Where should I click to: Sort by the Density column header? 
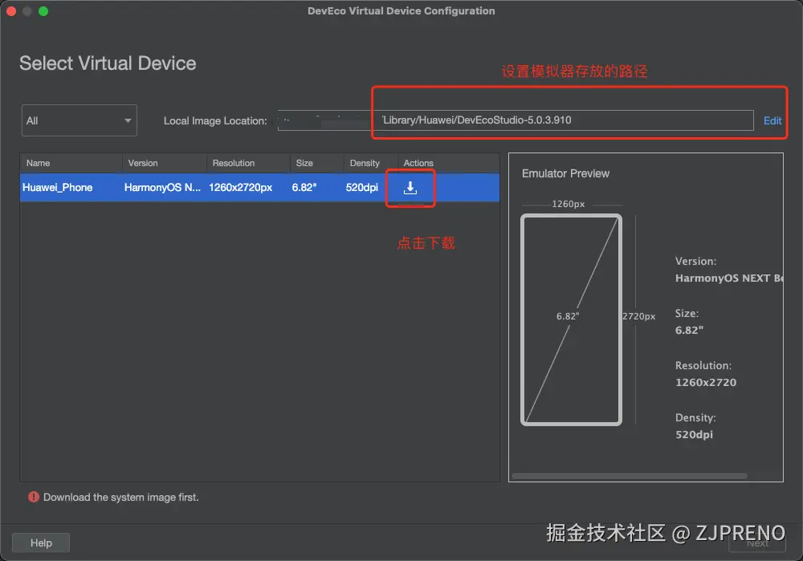coord(371,163)
